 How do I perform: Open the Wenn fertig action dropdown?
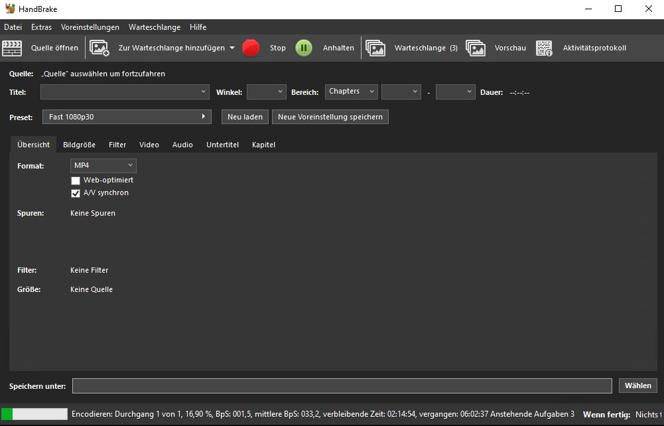(x=648, y=415)
